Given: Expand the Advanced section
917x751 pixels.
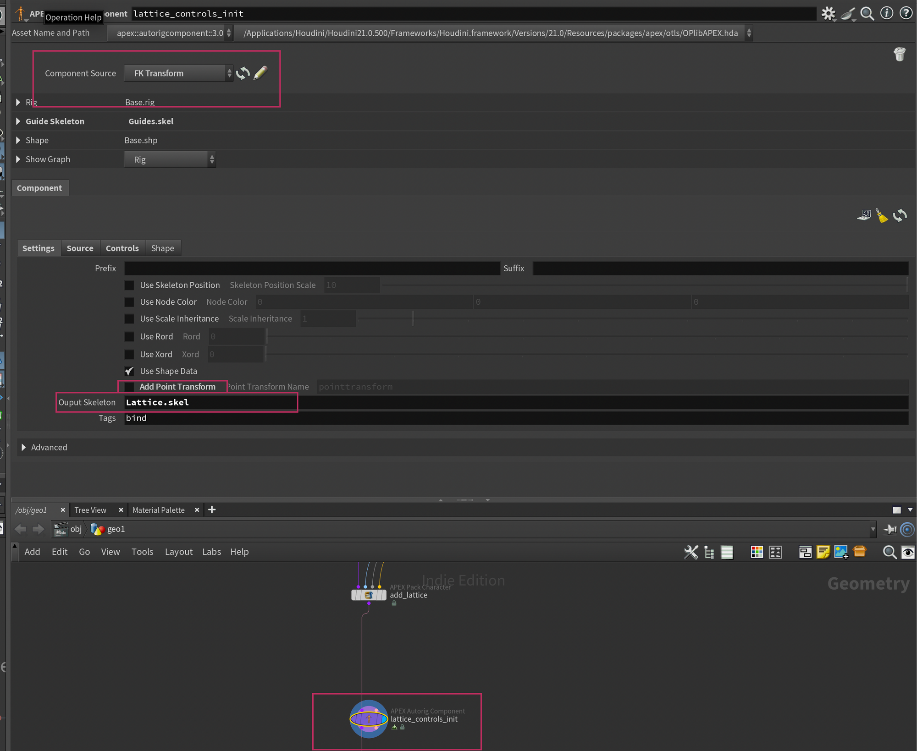Looking at the screenshot, I should coord(24,447).
